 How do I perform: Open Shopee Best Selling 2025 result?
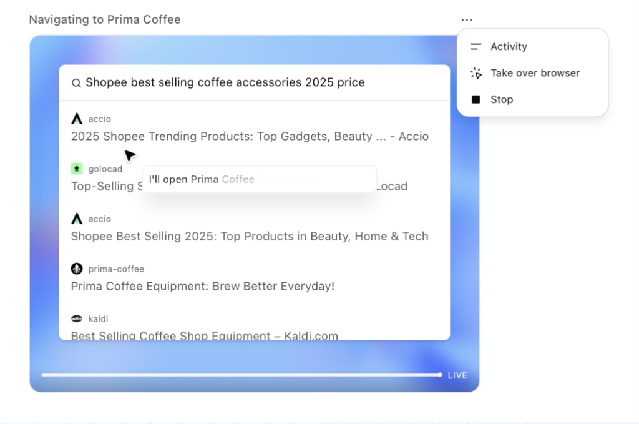point(250,236)
